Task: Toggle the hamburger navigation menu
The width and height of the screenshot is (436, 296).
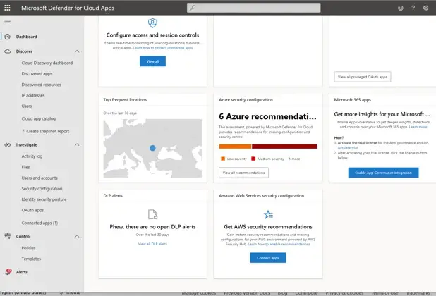Action: [8, 22]
